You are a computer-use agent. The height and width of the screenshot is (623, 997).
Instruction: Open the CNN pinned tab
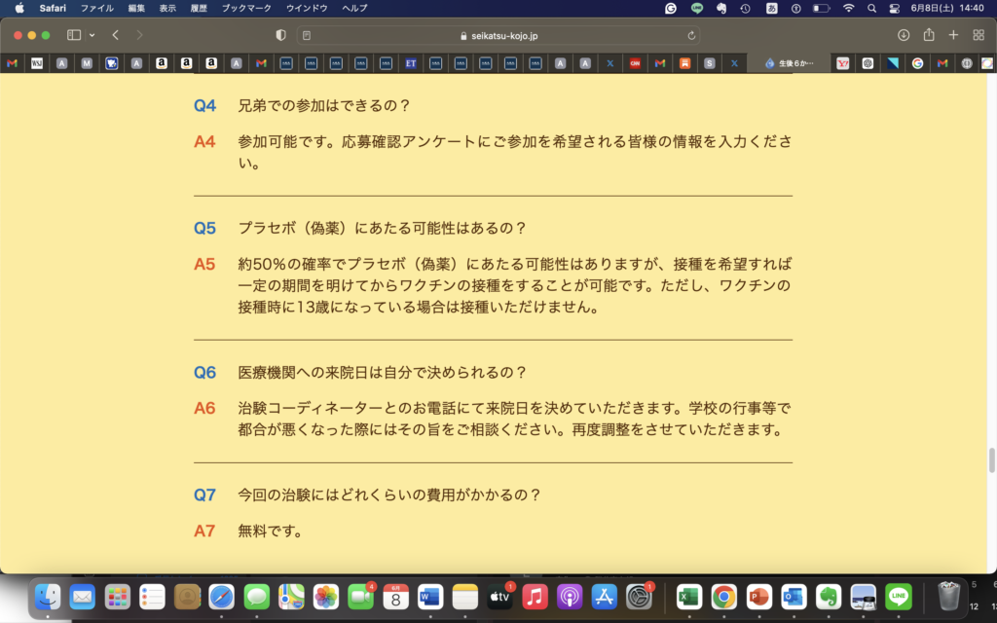[x=635, y=63]
